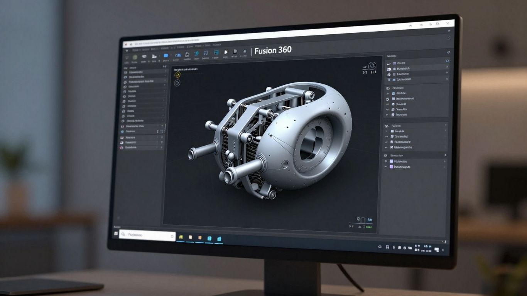This screenshot has height=296, width=527.
Task: Expand the bottom section header of the right panel
Action: [445, 155]
